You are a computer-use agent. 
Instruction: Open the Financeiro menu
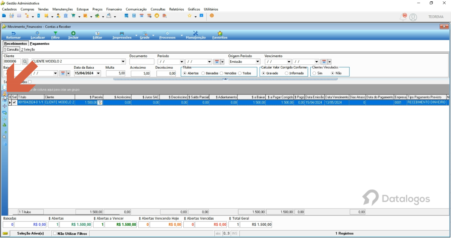(114, 9)
